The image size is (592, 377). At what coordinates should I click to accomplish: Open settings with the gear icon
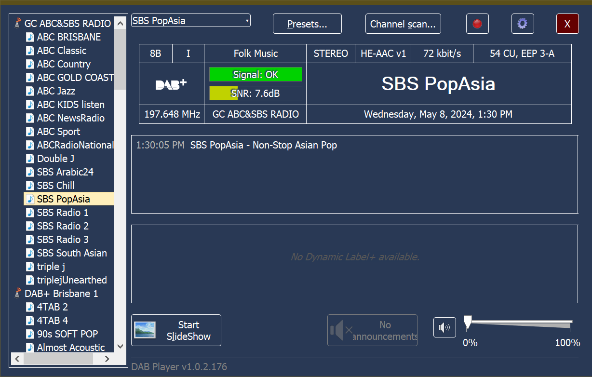pyautogui.click(x=522, y=24)
